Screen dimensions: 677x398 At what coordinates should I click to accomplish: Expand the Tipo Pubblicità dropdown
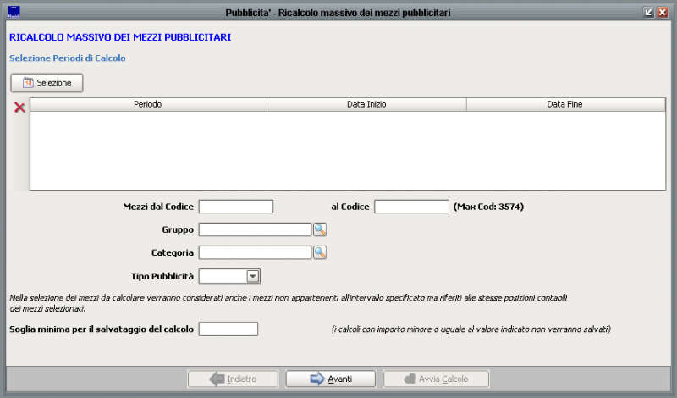pyautogui.click(x=253, y=276)
